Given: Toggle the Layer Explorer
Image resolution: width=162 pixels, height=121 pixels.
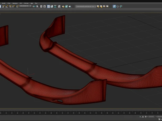Looking at the screenshot, I should coord(45,6).
